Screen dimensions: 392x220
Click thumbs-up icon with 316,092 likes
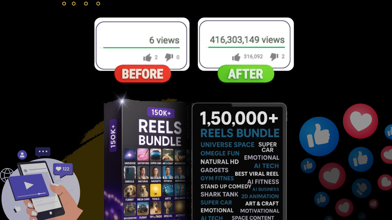(x=236, y=57)
